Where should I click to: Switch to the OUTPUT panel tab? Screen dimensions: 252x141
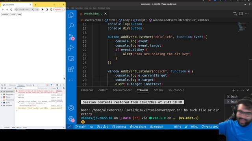click(103, 90)
